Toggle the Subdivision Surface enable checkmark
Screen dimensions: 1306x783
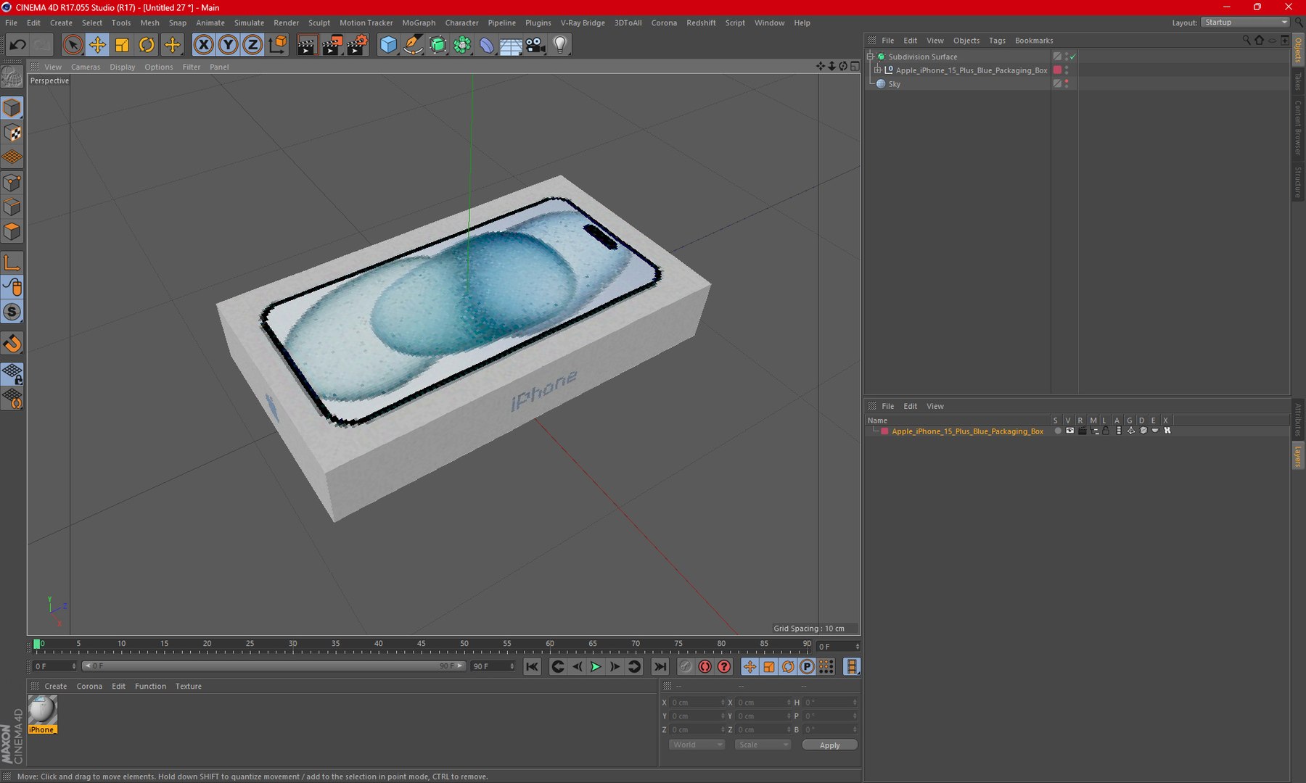point(1072,57)
